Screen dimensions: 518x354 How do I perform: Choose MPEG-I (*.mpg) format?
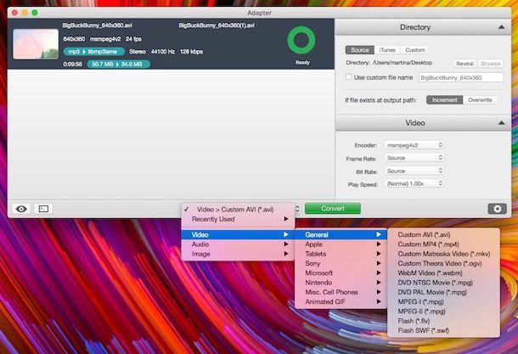click(443, 301)
